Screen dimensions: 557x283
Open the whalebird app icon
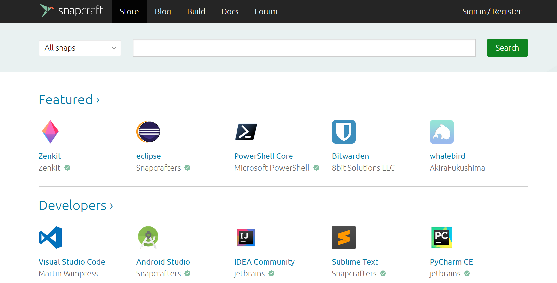441,132
